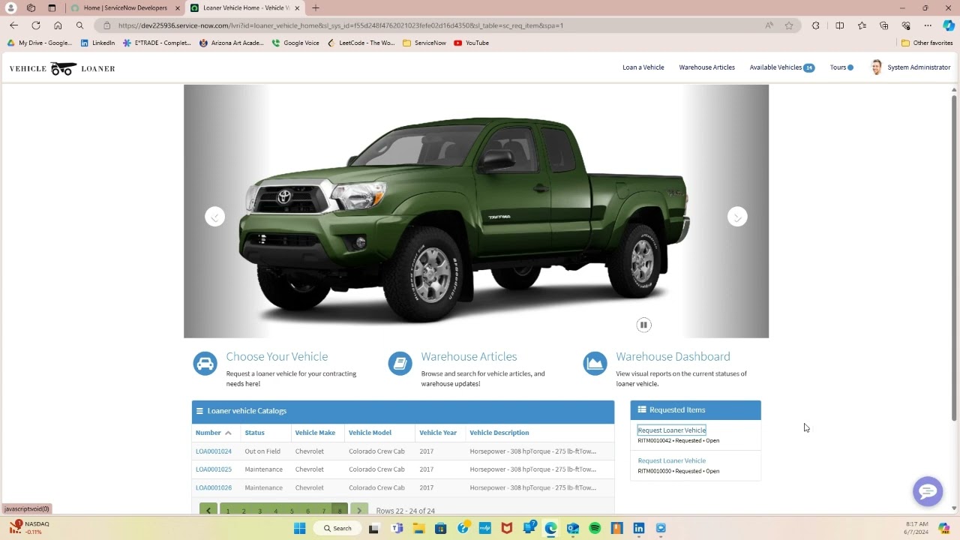Screen dimensions: 960x540
Task: Click the Choose Your Vehicle heading link
Action: point(277,357)
